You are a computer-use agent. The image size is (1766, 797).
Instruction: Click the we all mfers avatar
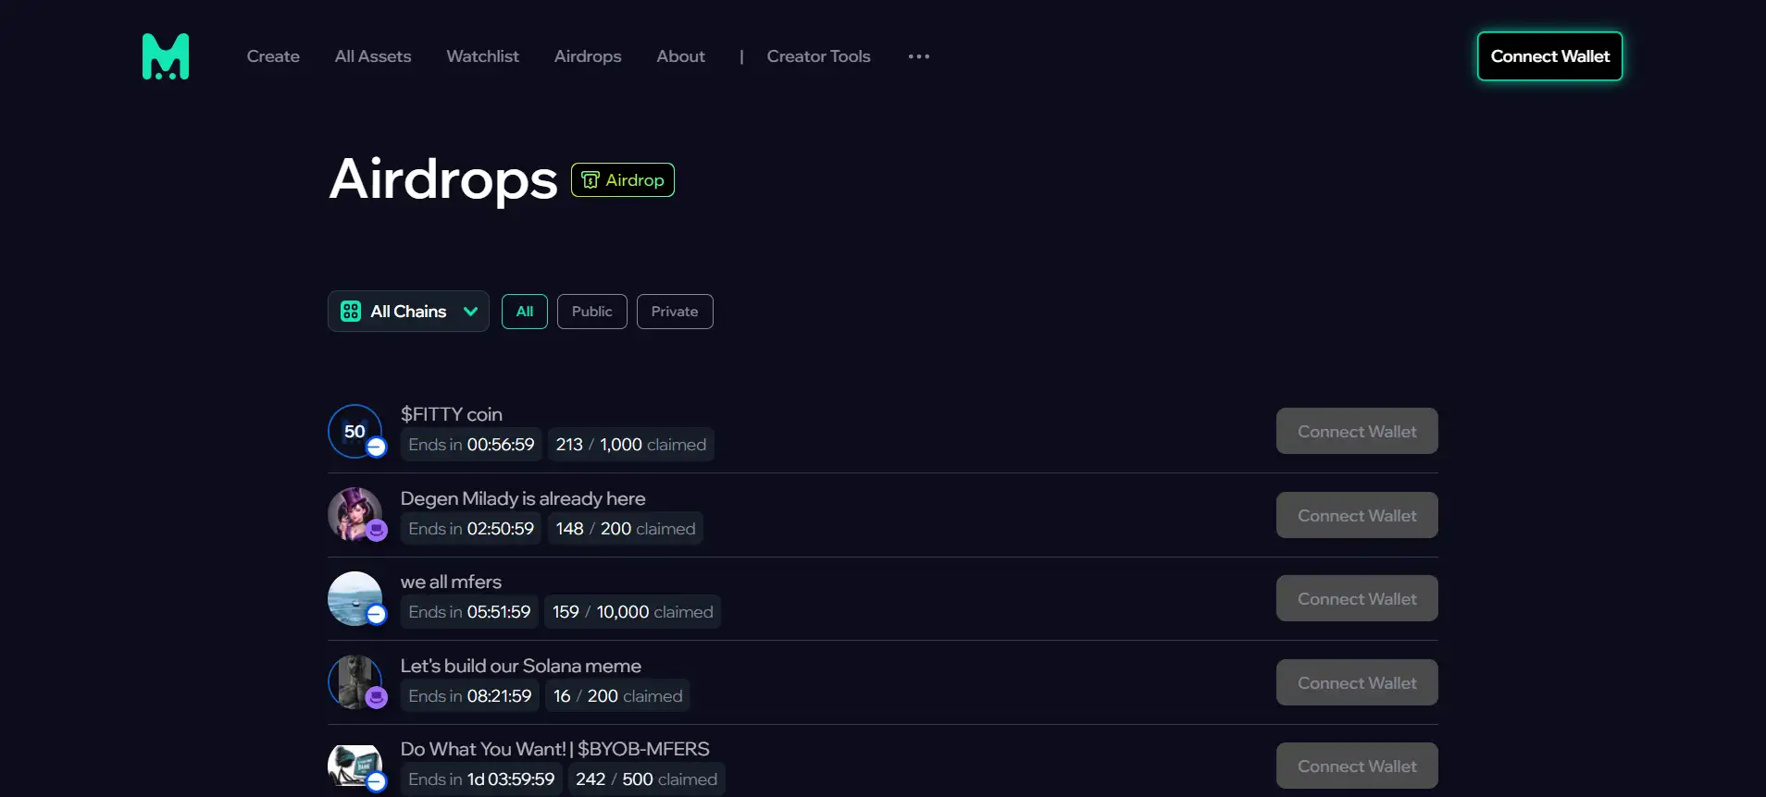pos(355,598)
